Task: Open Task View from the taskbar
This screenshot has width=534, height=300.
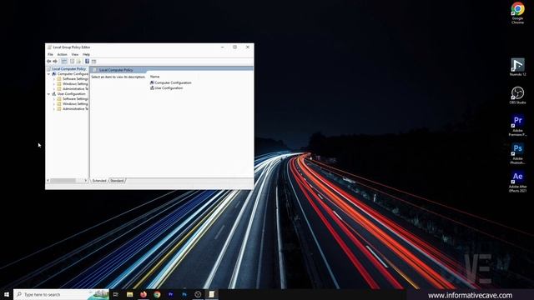Action: pos(116,294)
